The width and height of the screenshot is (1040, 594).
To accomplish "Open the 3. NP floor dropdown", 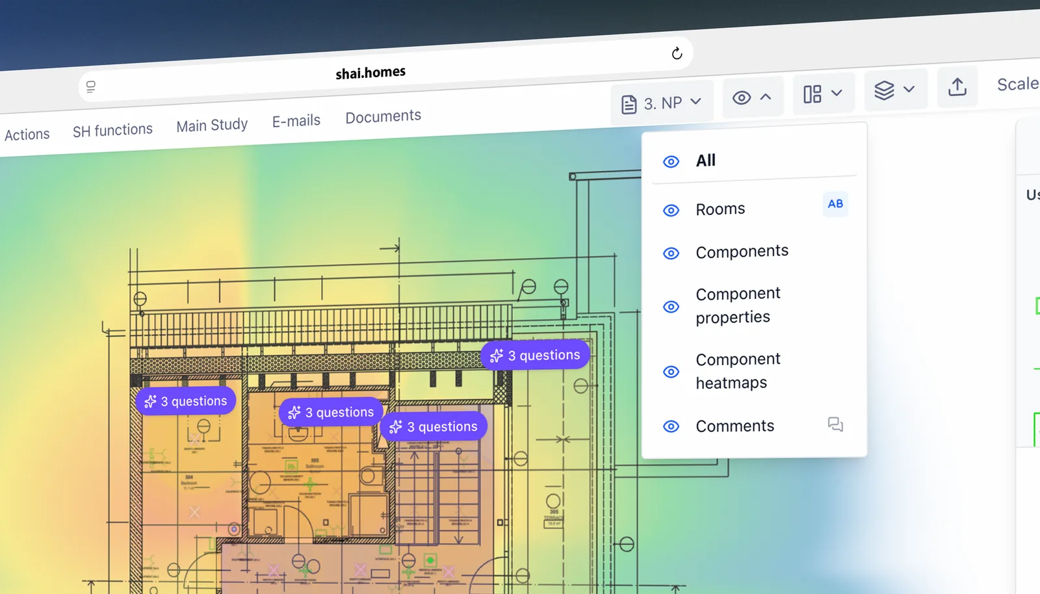I will [662, 103].
